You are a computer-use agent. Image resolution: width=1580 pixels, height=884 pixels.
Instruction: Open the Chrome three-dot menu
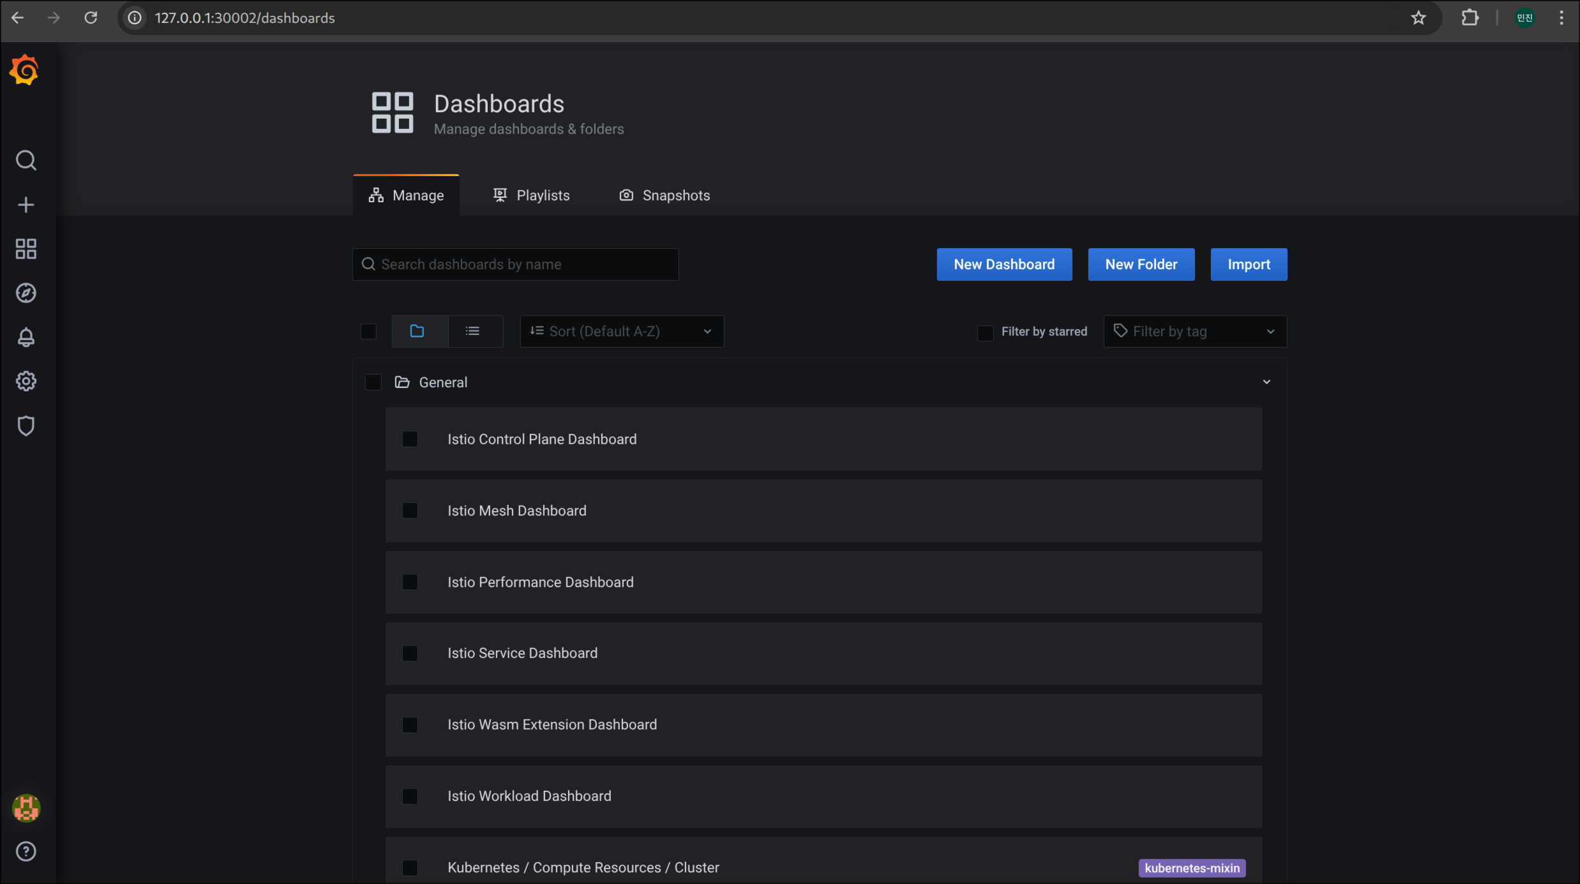(1561, 18)
